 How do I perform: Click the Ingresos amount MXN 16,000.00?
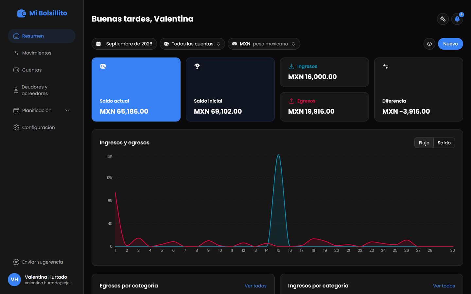(x=312, y=77)
